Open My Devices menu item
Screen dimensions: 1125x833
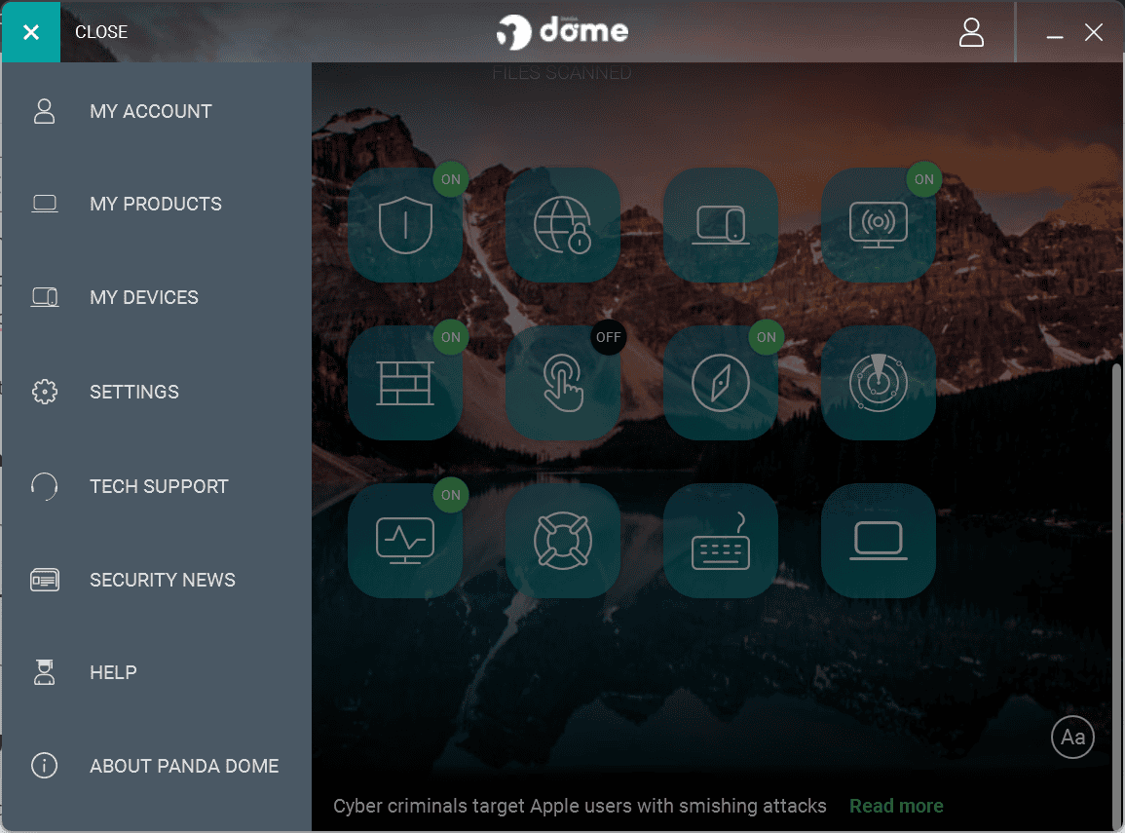tap(157, 297)
